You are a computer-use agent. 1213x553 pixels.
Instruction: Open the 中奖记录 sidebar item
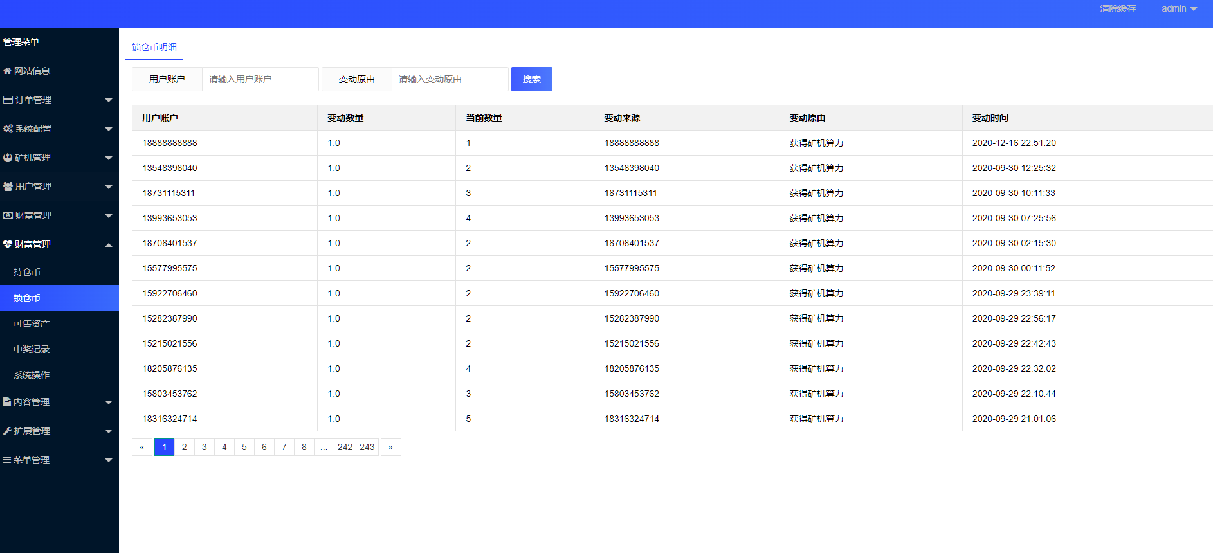32,349
